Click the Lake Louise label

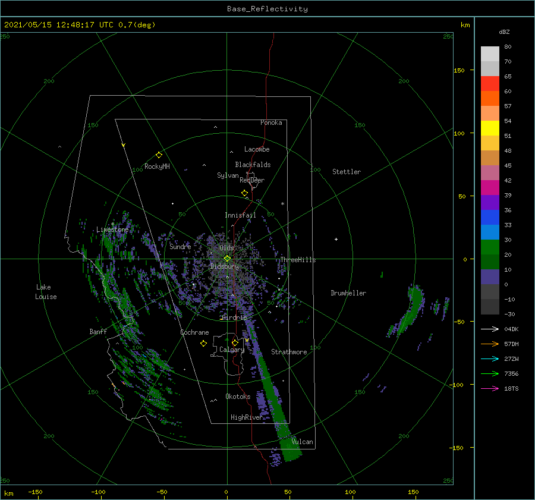tap(46, 292)
